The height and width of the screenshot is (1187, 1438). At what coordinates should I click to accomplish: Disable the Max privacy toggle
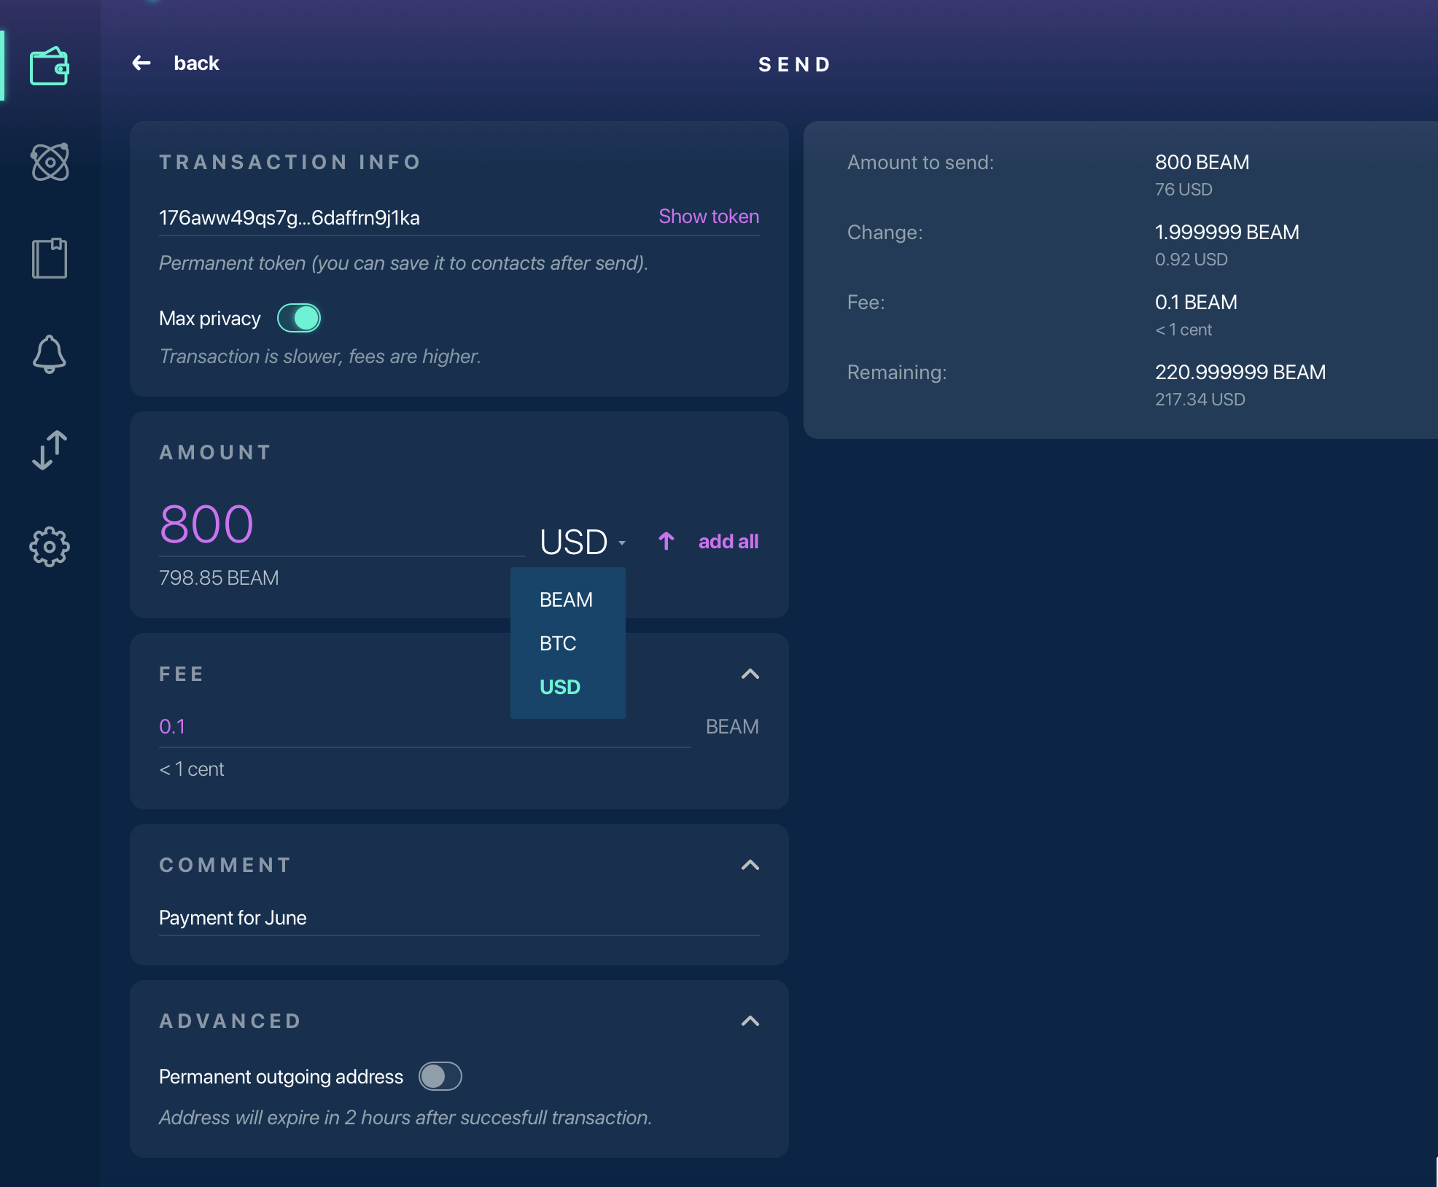299,318
